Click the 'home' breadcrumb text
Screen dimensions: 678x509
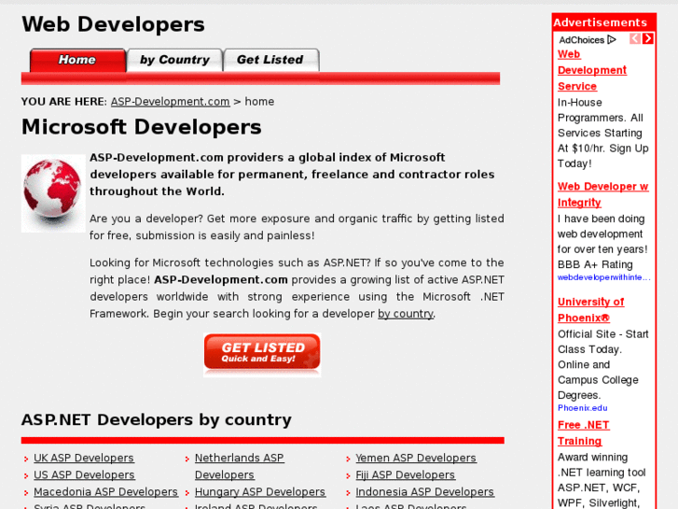coord(259,102)
